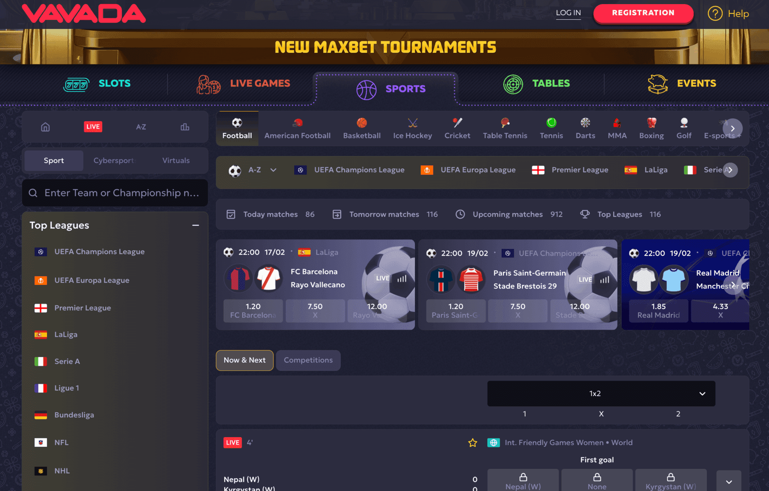Select the Boxing gloves icon
Image resolution: width=769 pixels, height=491 pixels.
click(652, 123)
